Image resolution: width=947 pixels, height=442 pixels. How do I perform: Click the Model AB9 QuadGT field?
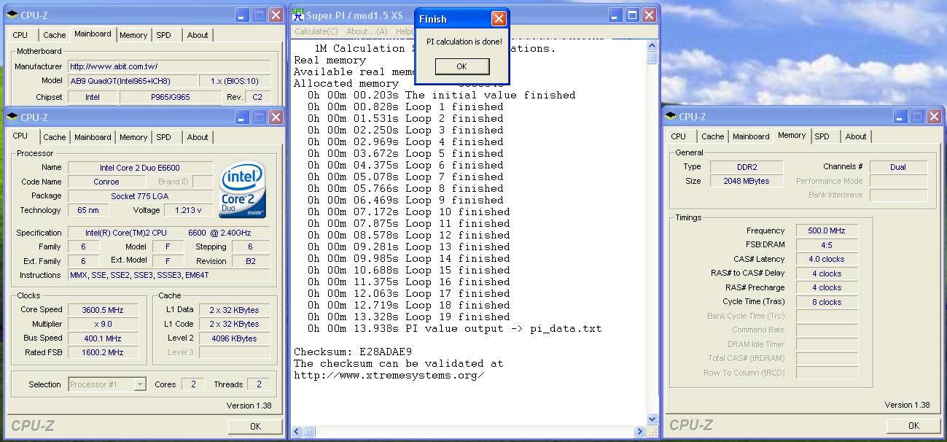click(x=133, y=81)
